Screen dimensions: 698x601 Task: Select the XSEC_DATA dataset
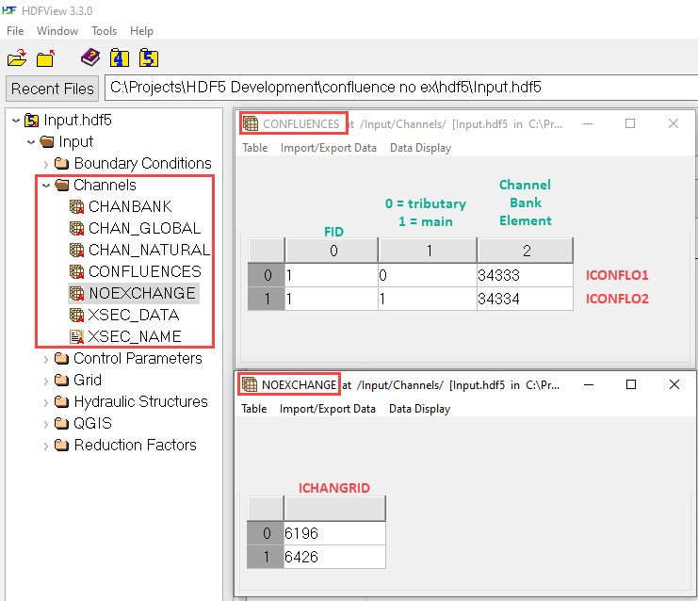(133, 315)
